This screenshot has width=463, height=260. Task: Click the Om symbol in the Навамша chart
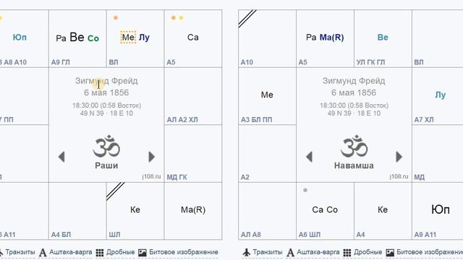(x=354, y=146)
